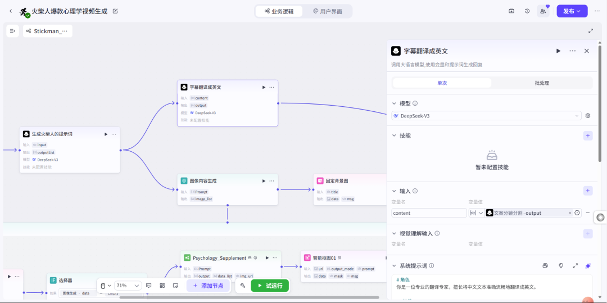Run the 图像内容生成 node
The image size is (607, 303).
coord(264,180)
